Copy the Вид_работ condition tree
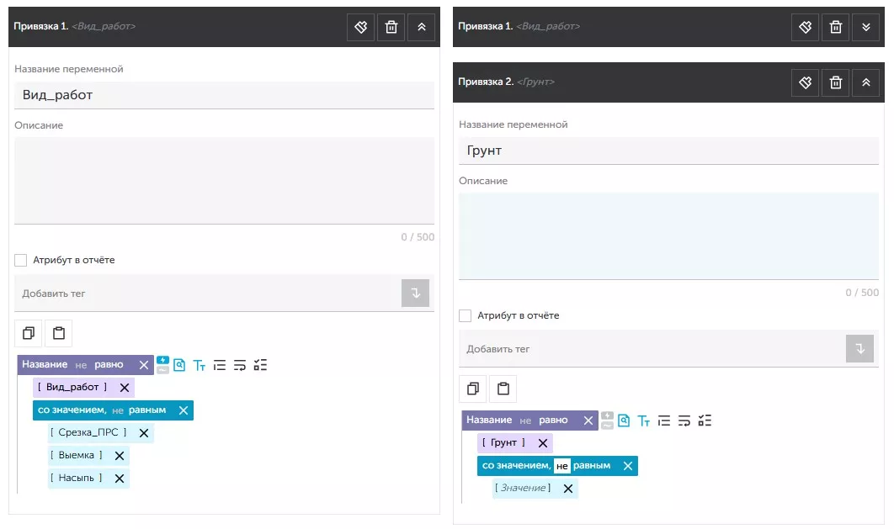This screenshot has height=529, width=894. 29,333
